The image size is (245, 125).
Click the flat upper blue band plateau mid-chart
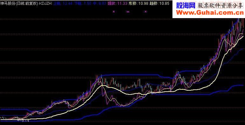coord(130,75)
